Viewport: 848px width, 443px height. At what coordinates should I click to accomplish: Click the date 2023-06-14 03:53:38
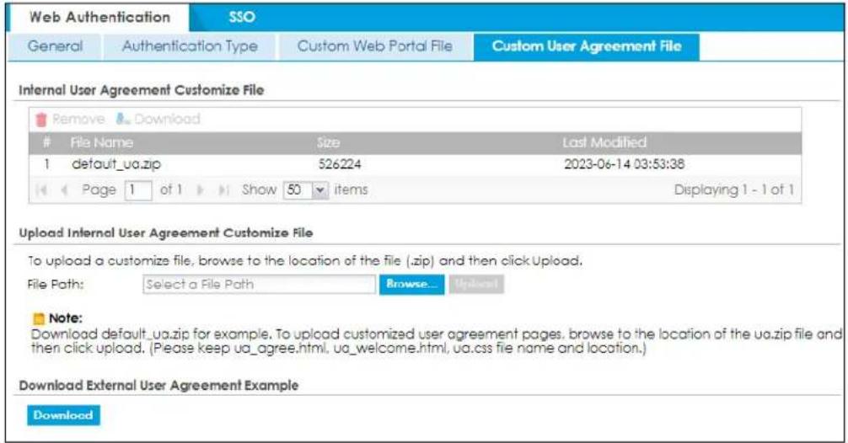click(x=624, y=164)
